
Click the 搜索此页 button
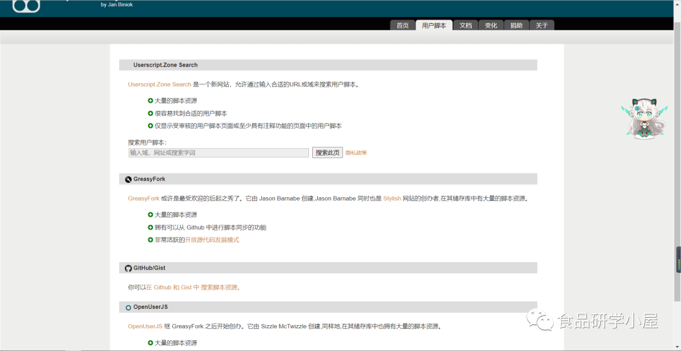(x=327, y=152)
